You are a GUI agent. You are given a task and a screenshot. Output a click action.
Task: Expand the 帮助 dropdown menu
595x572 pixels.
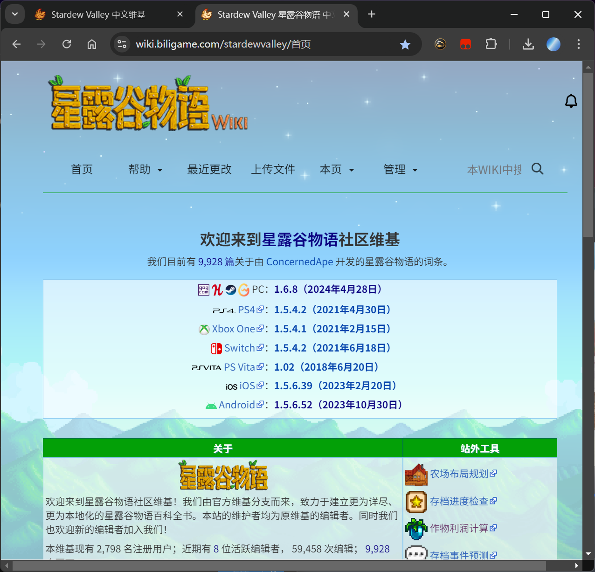click(x=145, y=169)
